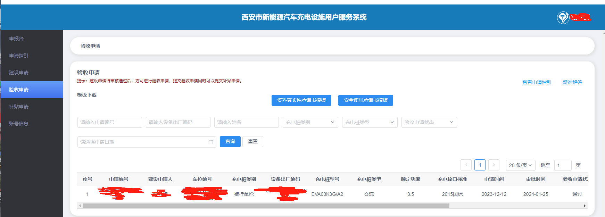Open 申报台 in sidebar
The image size is (605, 217).
click(x=16, y=39)
